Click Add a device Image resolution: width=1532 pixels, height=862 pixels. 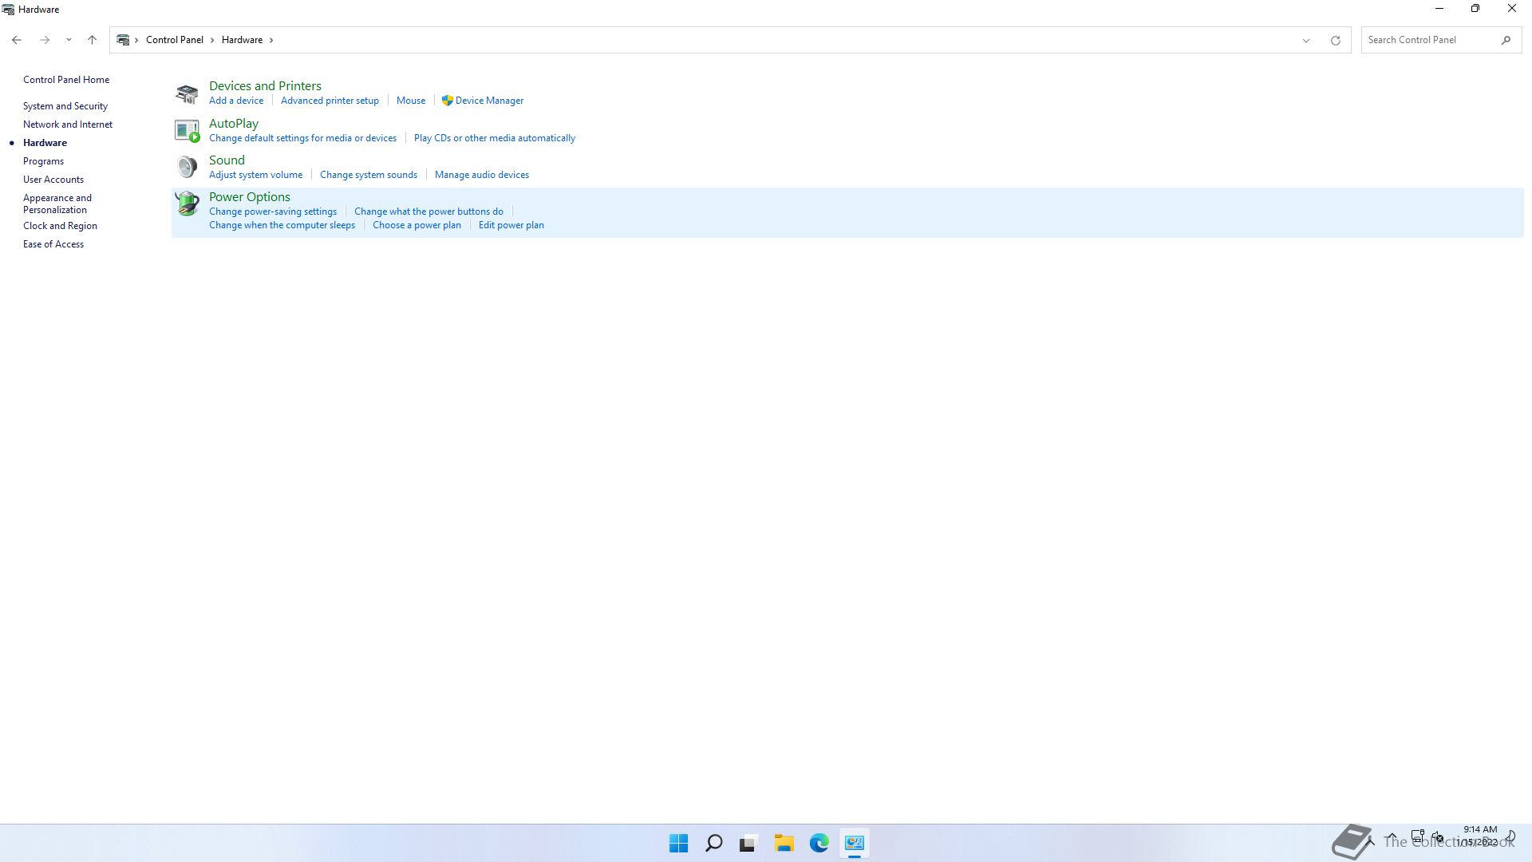pos(236,101)
